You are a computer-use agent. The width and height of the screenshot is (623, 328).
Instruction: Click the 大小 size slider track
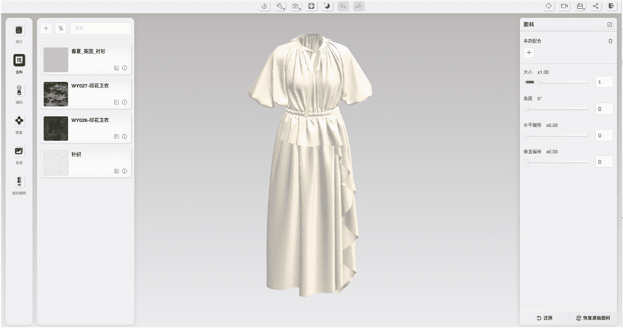coord(557,82)
